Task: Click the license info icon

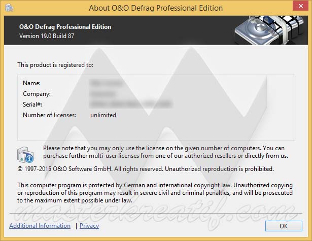Action: [25, 155]
